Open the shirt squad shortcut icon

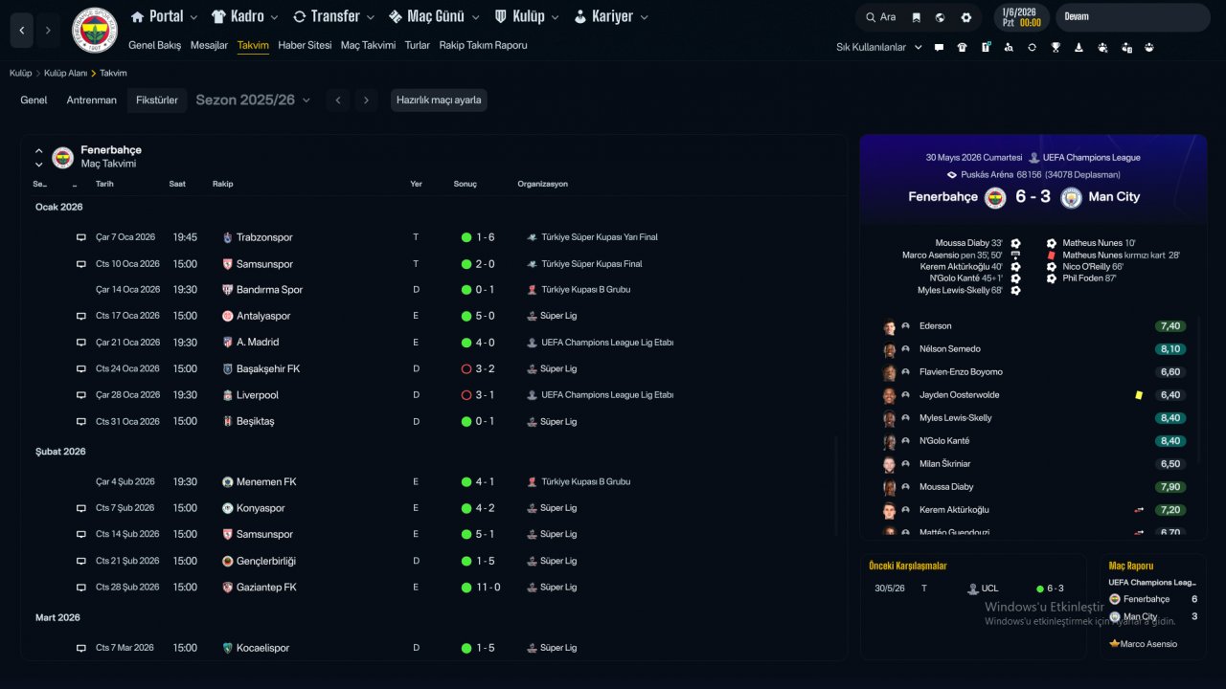962,47
